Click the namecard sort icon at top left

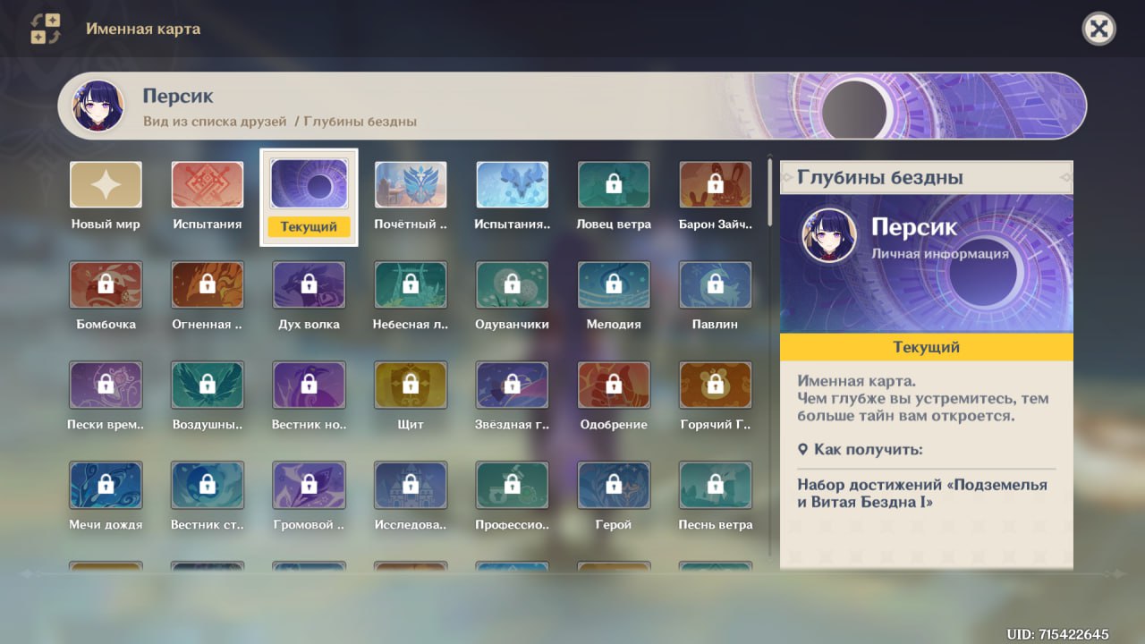pos(46,29)
